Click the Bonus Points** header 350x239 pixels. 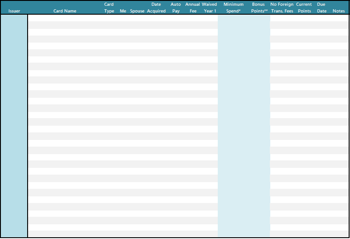[x=259, y=8]
